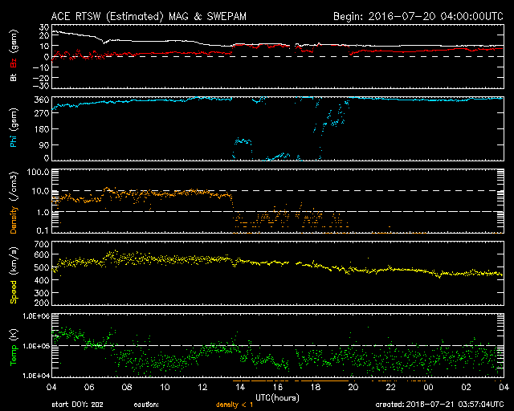Screen dimensions: 514x411
Task: Click the title 'ACE RTSW (Estimated) MAG & SWEPAM'
Action: (x=149, y=16)
